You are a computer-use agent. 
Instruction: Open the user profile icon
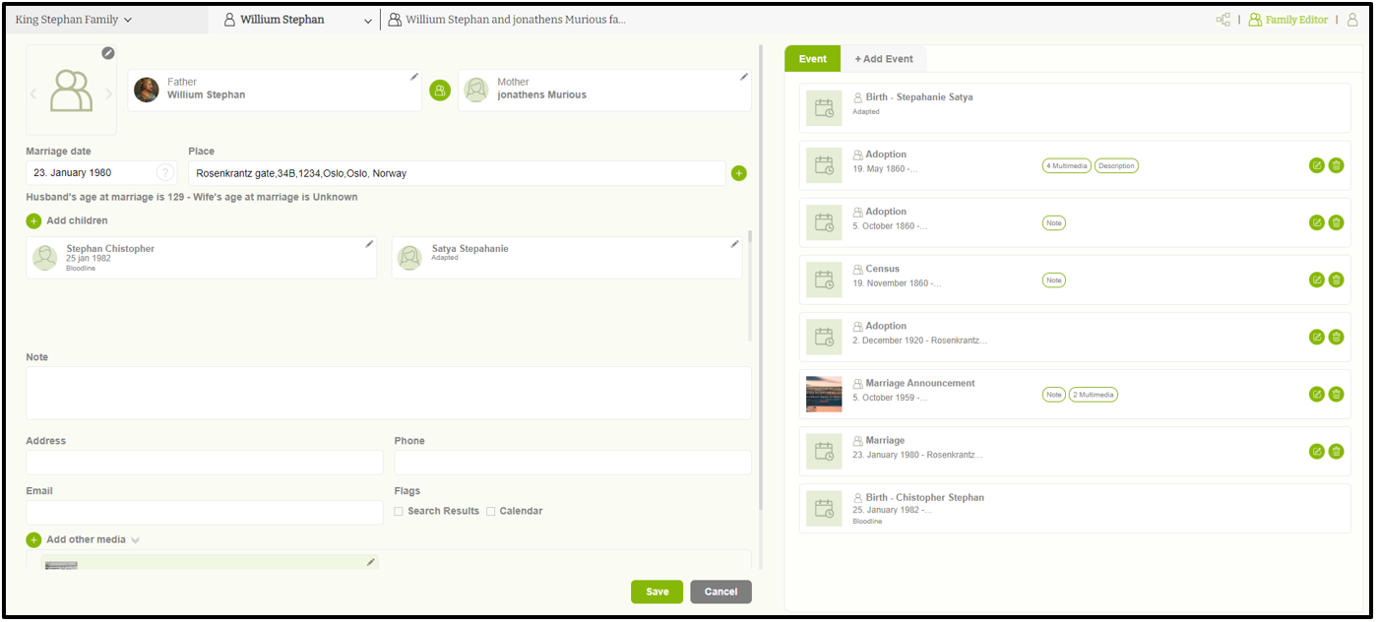click(1351, 20)
